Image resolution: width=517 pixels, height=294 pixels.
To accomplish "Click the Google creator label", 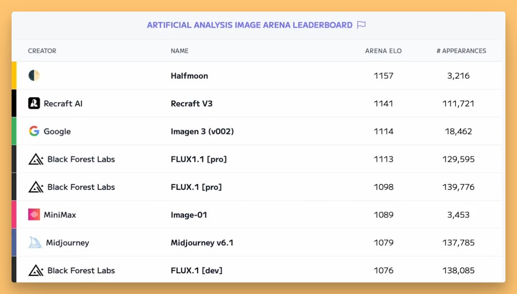I will coord(57,131).
